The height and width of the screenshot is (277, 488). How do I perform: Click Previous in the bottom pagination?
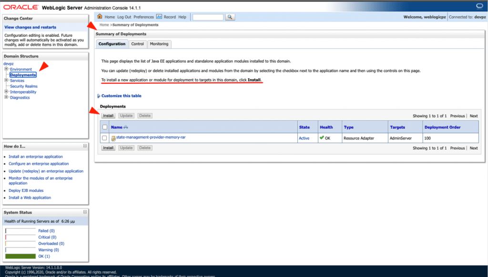457,148
